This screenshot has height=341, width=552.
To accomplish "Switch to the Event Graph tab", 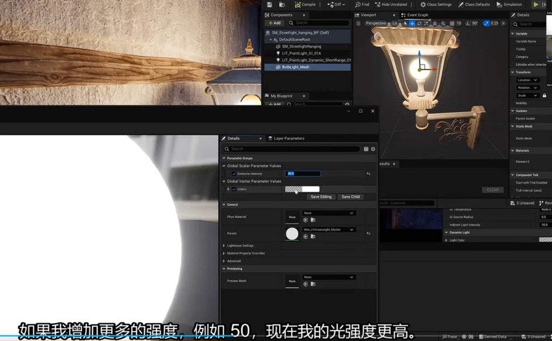I will 417,15.
